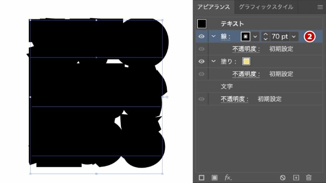Toggle visibility of the 塗り fill row
The width and height of the screenshot is (326, 183).
pos(202,61)
